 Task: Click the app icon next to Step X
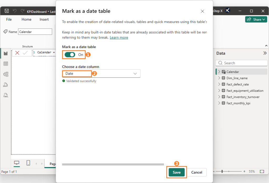pyautogui.click(x=227, y=10)
